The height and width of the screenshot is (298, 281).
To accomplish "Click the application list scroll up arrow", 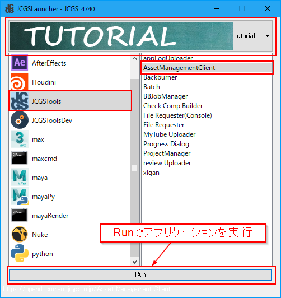I will 134,58.
